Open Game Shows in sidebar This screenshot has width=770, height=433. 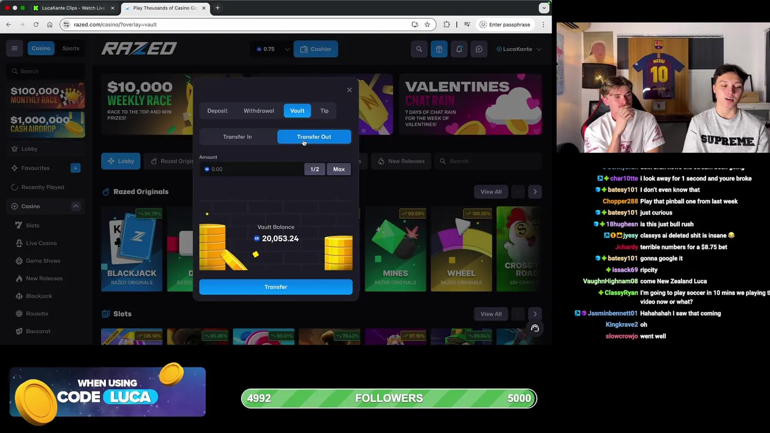(x=46, y=260)
